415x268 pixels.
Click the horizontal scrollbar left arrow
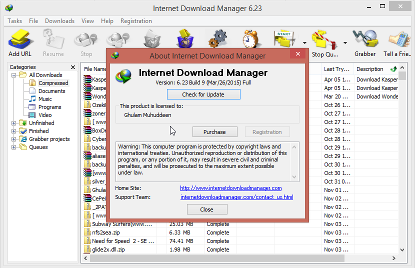(86, 258)
